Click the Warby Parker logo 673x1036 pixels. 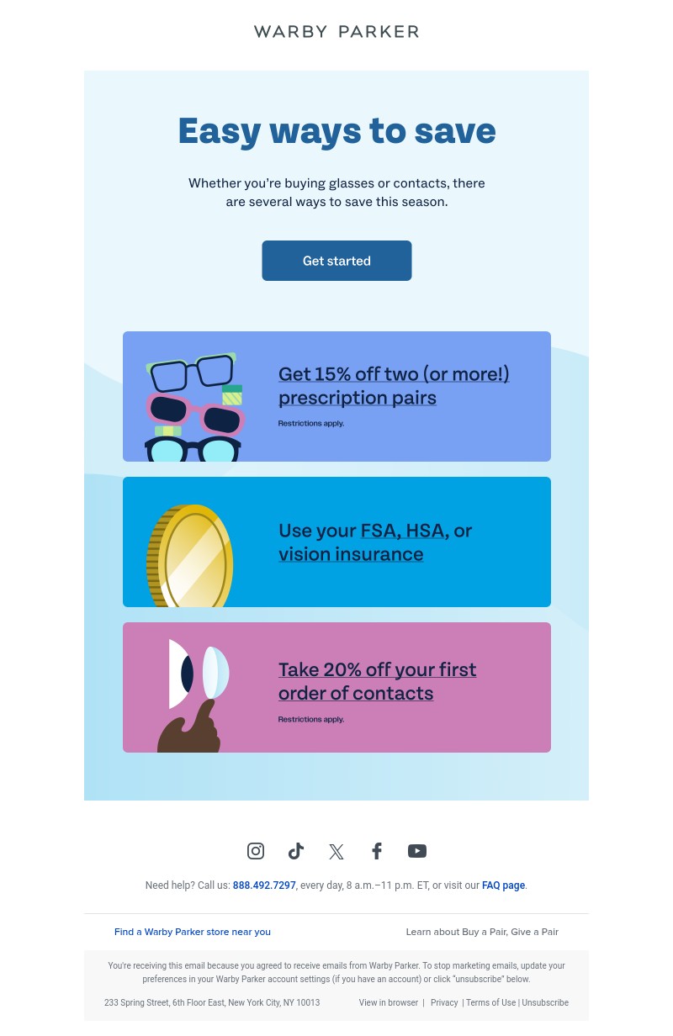click(x=336, y=31)
